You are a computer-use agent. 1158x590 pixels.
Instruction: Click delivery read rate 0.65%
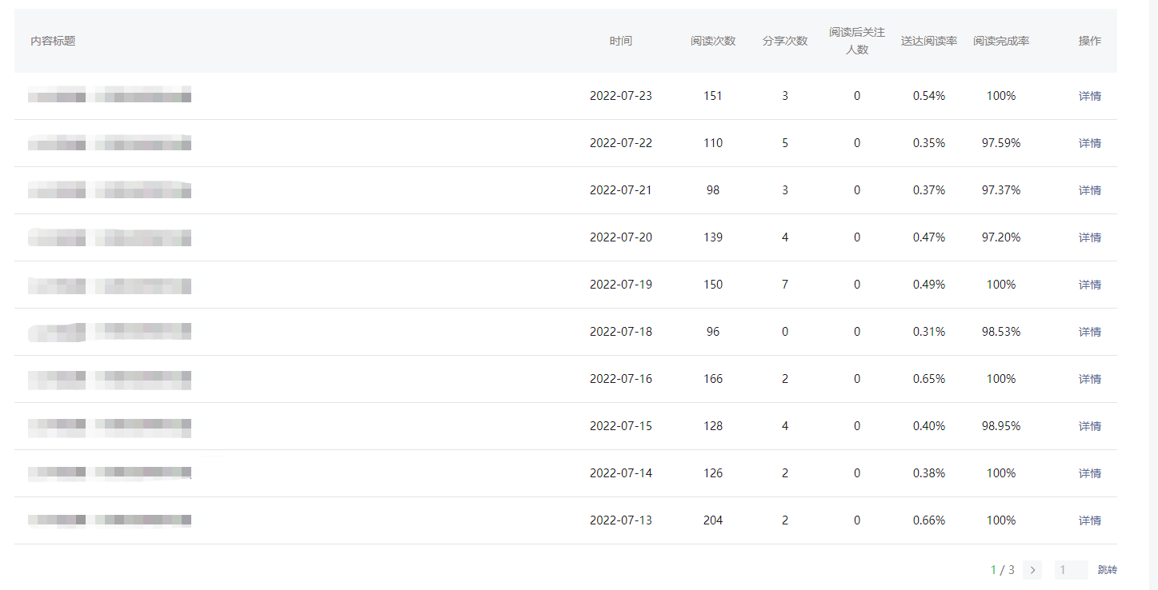pyautogui.click(x=929, y=379)
